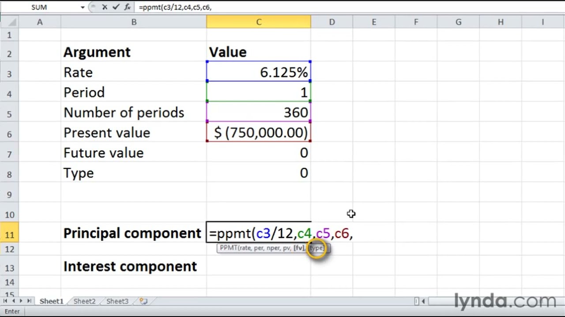
Task: Select all cells via the corner button
Action: tap(9, 22)
